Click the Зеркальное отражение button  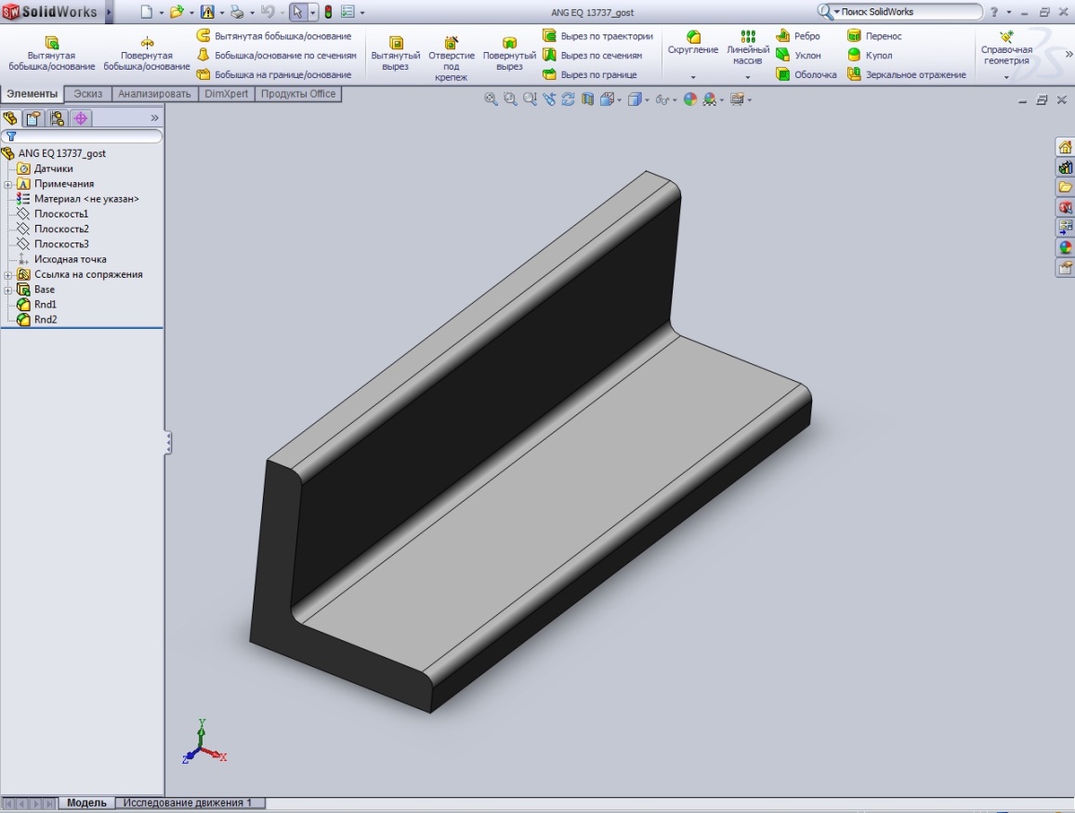tap(906, 74)
